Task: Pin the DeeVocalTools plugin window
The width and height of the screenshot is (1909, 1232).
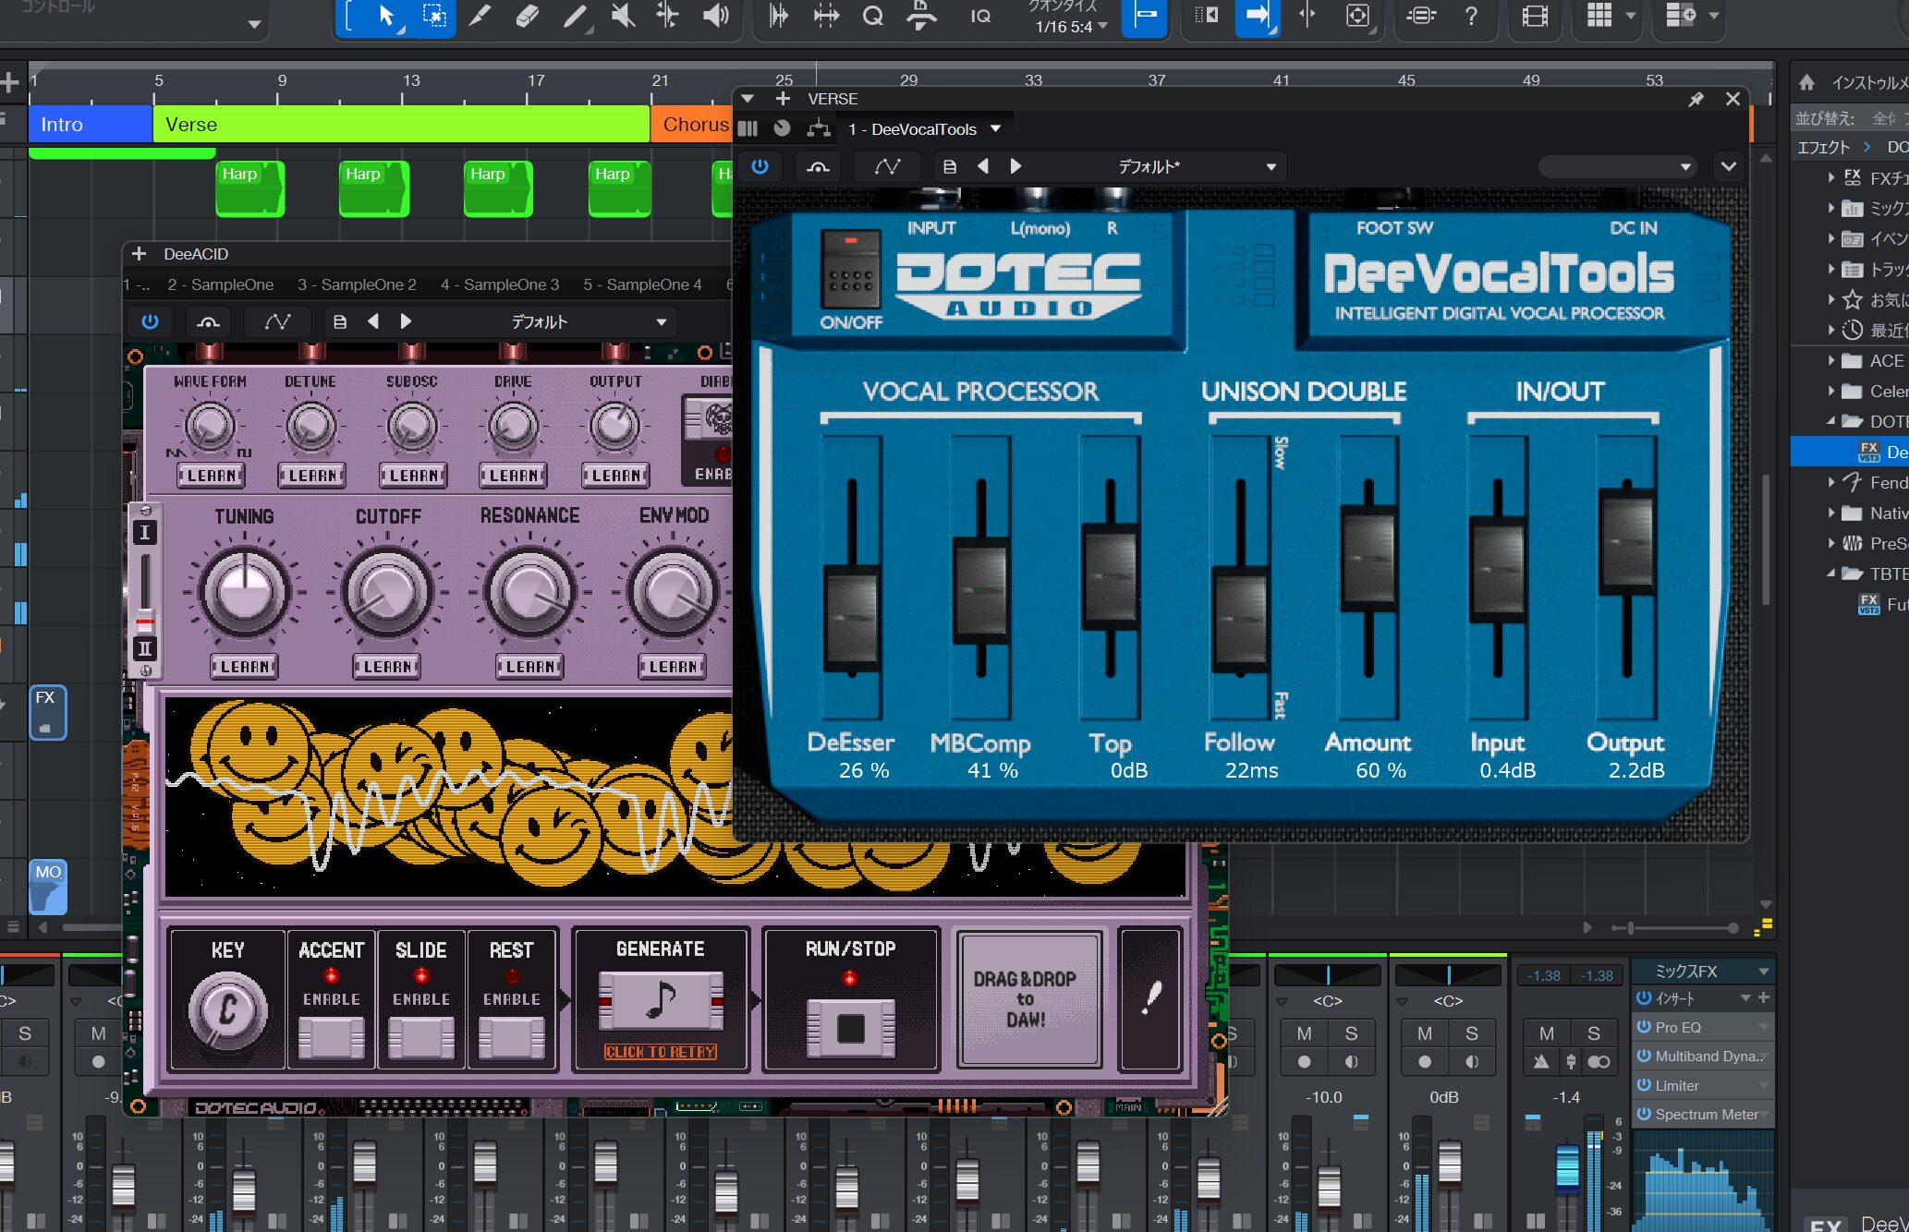Action: coord(1696,99)
